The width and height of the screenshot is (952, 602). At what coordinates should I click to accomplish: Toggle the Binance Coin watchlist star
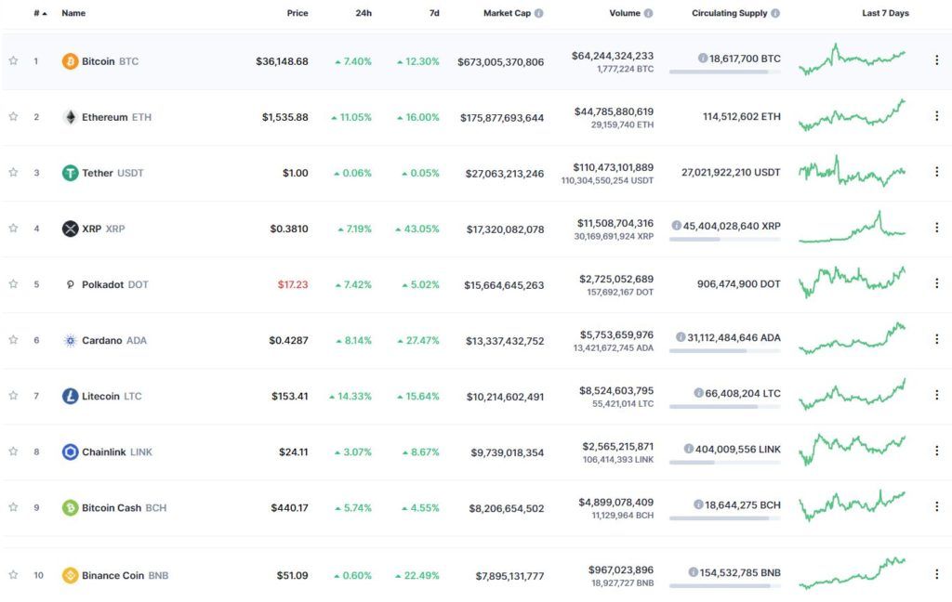pyautogui.click(x=13, y=575)
